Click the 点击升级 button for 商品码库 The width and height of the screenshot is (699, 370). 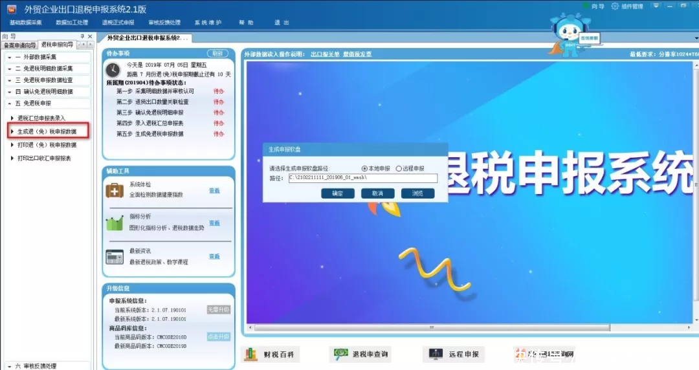[x=219, y=336]
